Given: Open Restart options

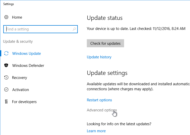Looking at the screenshot, I should tap(99, 100).
